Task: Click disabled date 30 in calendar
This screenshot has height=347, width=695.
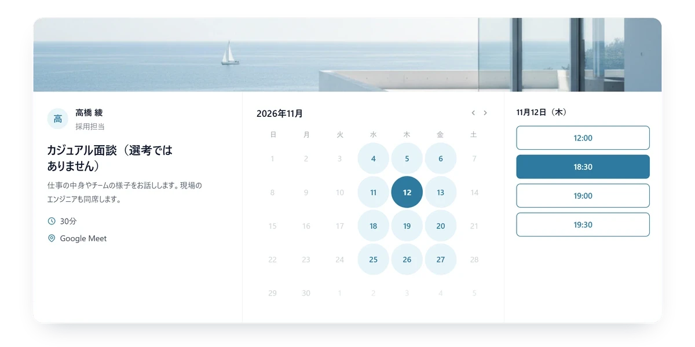Action: click(306, 293)
